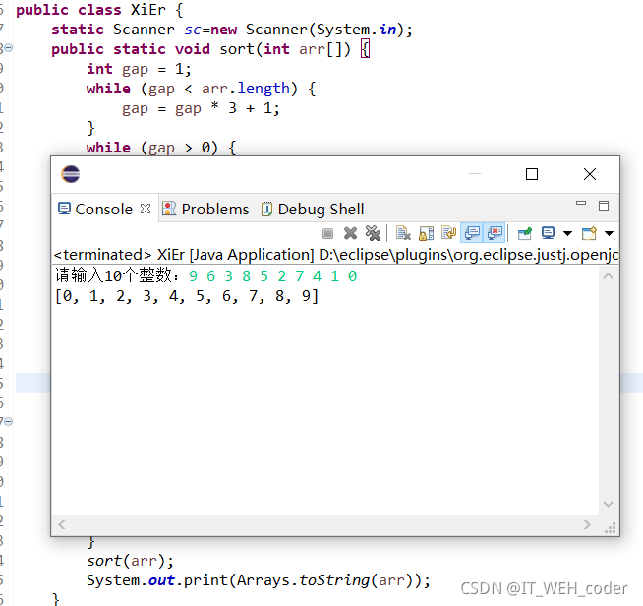Collapse the sort method fold marker

[x=8, y=48]
